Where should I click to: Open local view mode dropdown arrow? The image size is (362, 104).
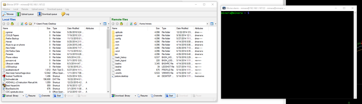(108, 24)
